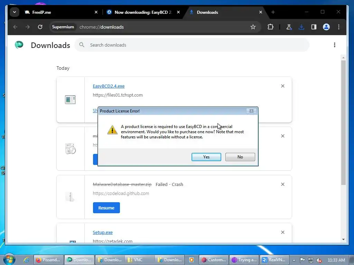Viewport: 354px width, 265px height.
Task: Click https://codeload.github.com source text
Action: [121, 193]
